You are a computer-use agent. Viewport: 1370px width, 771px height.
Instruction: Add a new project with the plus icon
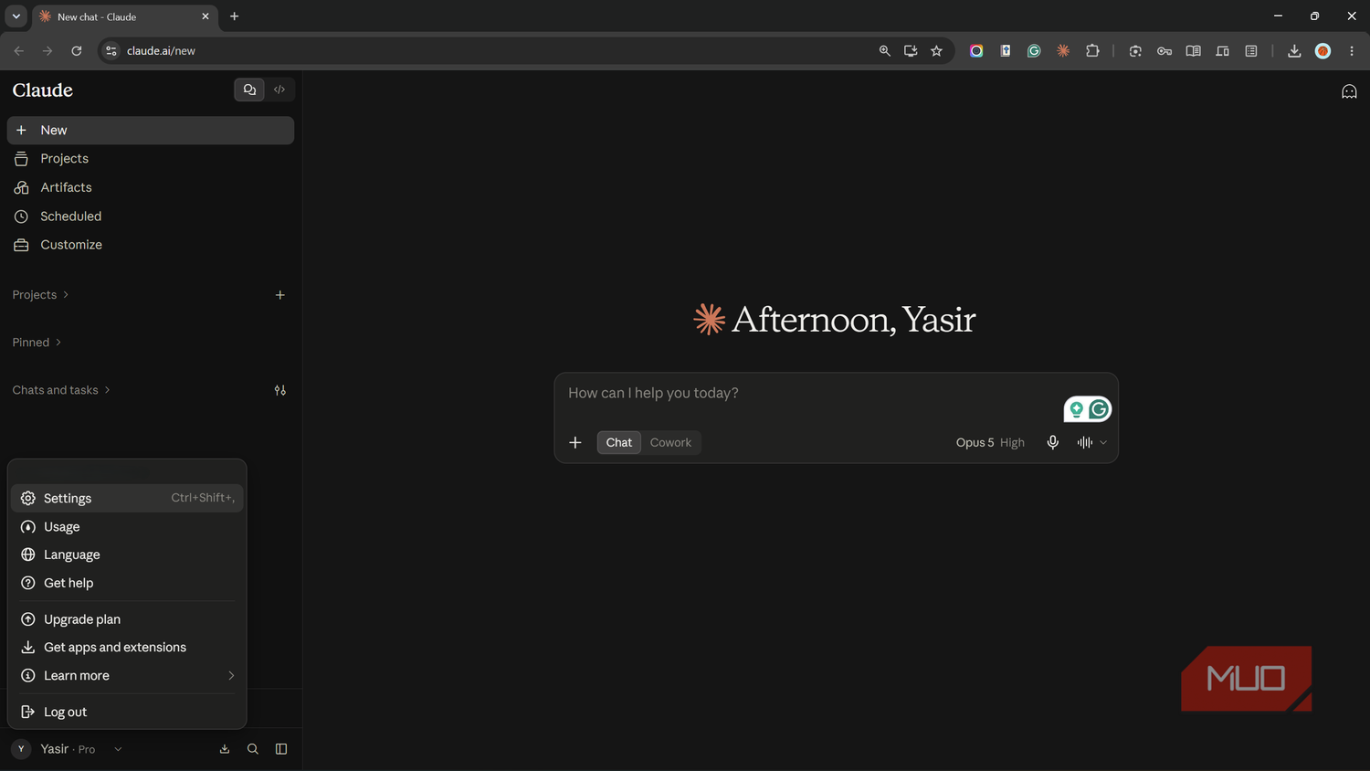[280, 295]
